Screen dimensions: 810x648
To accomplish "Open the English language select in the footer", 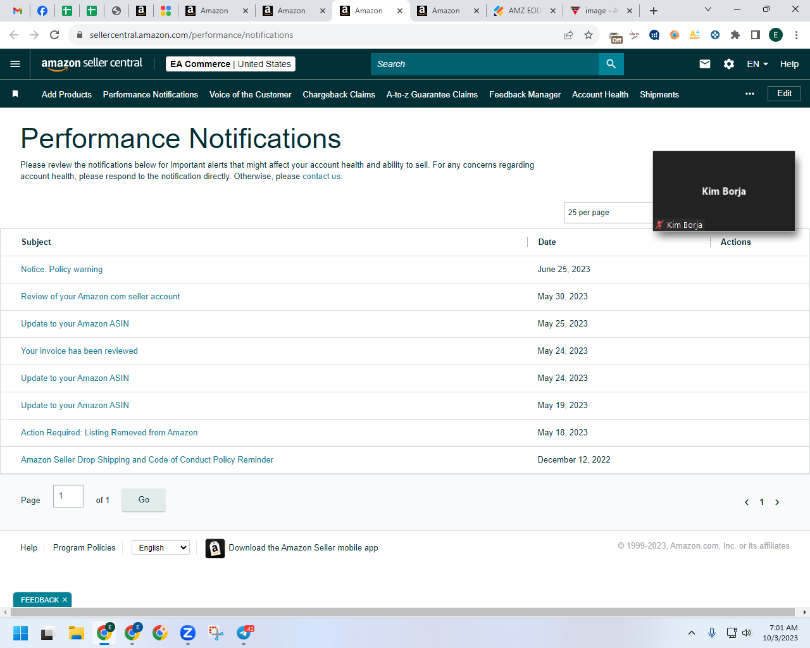I will coord(161,548).
